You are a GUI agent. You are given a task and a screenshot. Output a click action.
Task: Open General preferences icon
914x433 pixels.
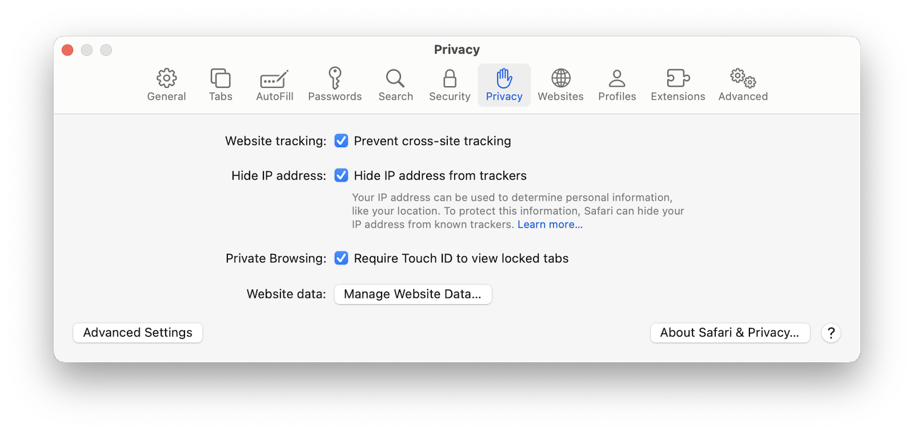pos(166,84)
